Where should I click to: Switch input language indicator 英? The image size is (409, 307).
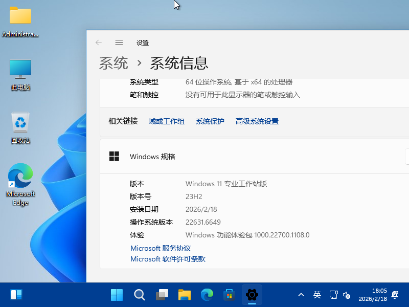tap(317, 295)
